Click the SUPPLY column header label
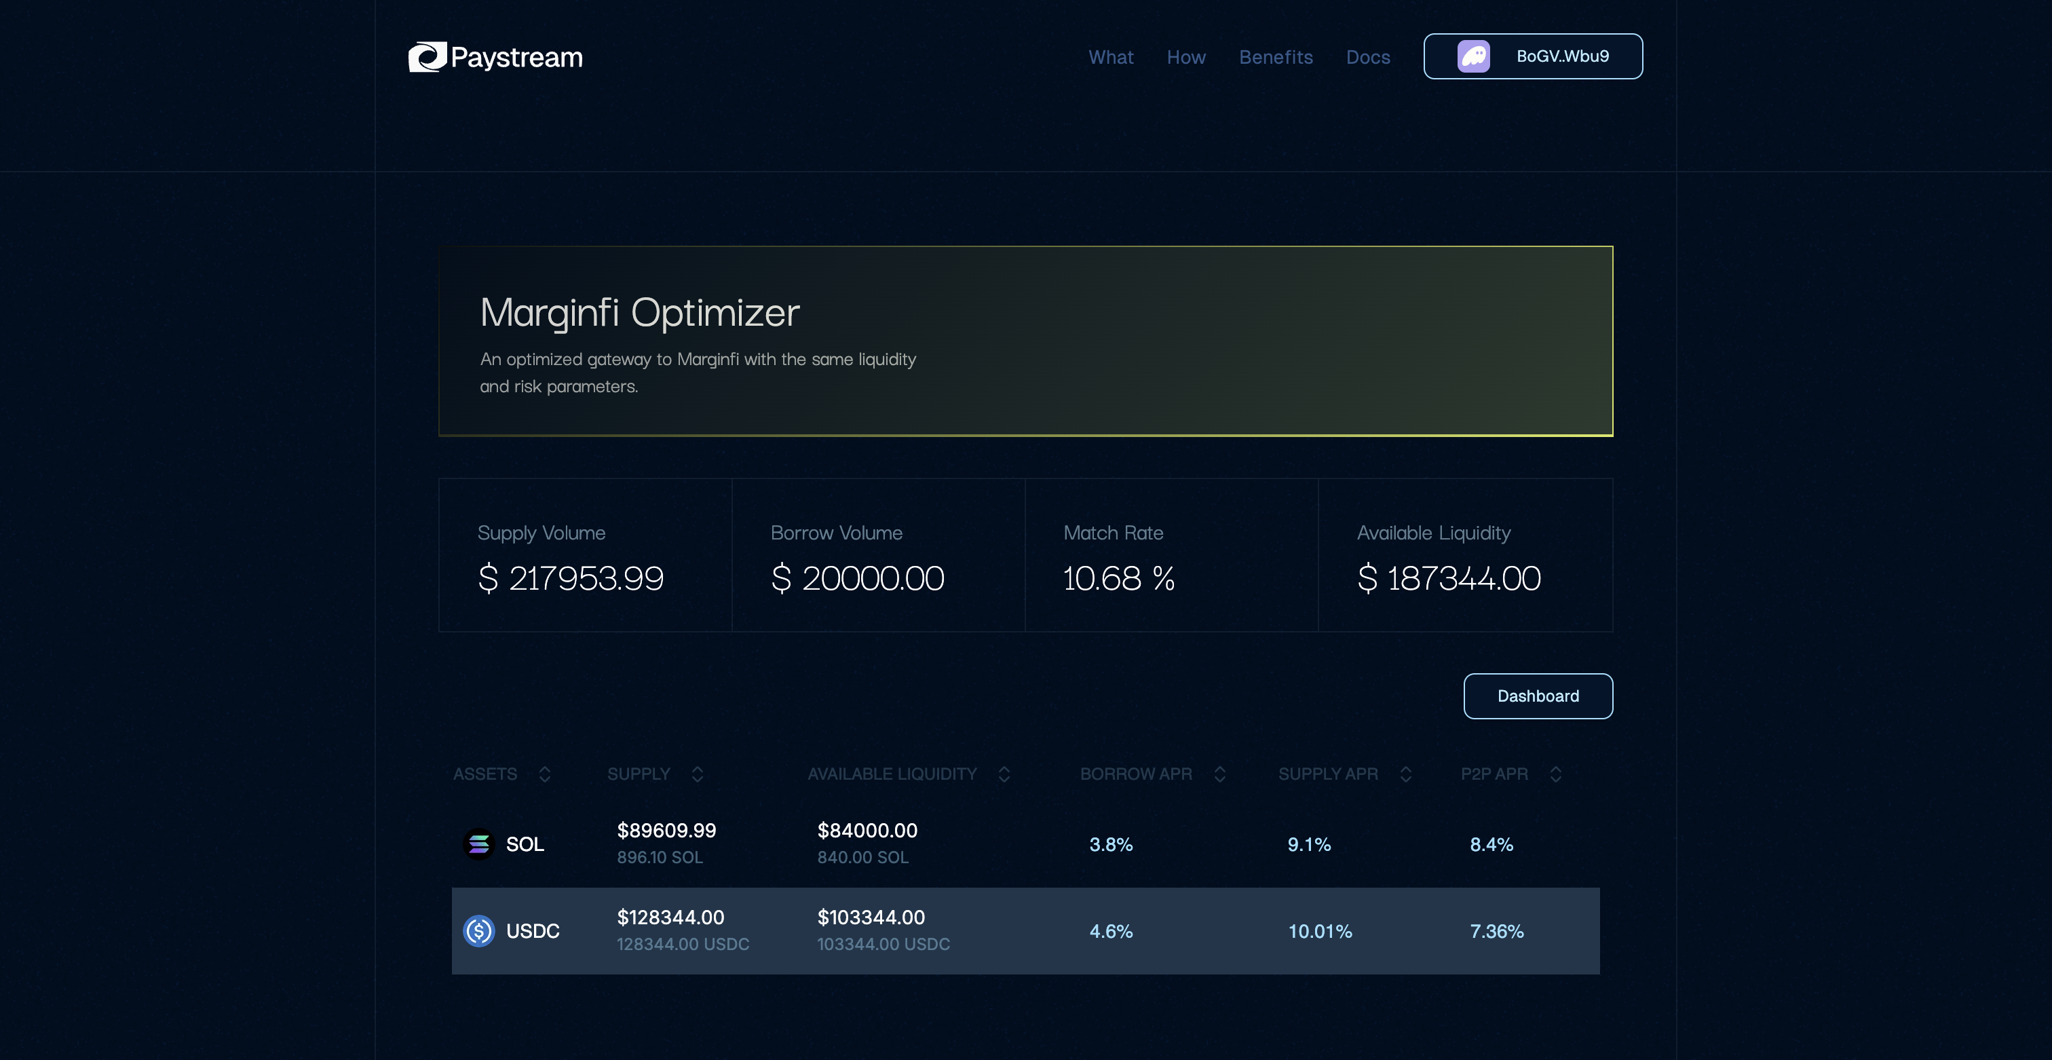The image size is (2052, 1060). tap(639, 774)
